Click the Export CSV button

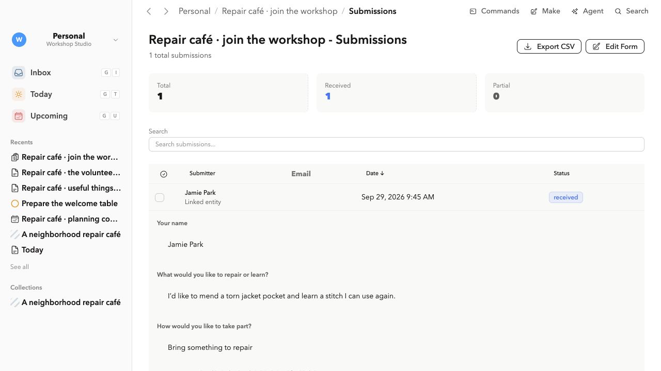click(x=549, y=46)
